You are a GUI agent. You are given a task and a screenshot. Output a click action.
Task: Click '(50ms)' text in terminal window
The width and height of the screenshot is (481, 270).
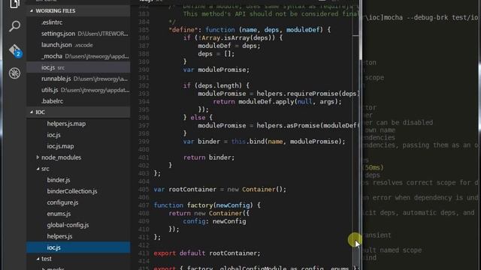coord(374,168)
